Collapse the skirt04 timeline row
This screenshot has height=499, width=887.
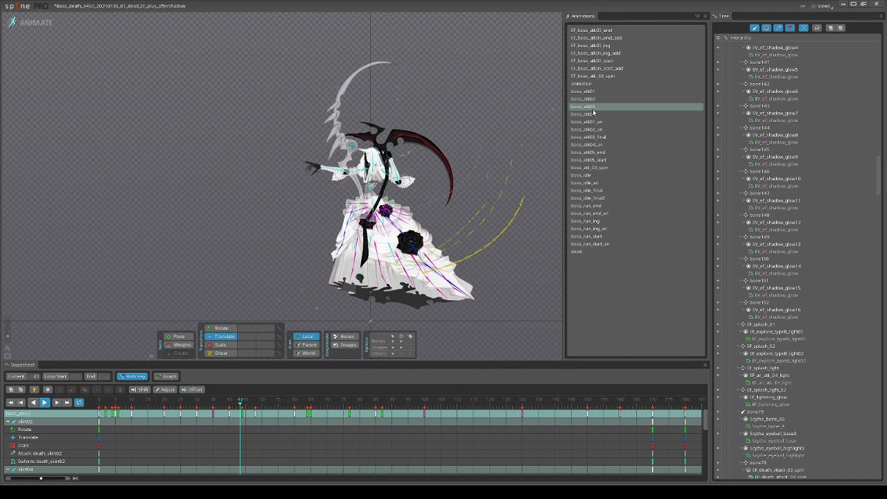pos(8,470)
